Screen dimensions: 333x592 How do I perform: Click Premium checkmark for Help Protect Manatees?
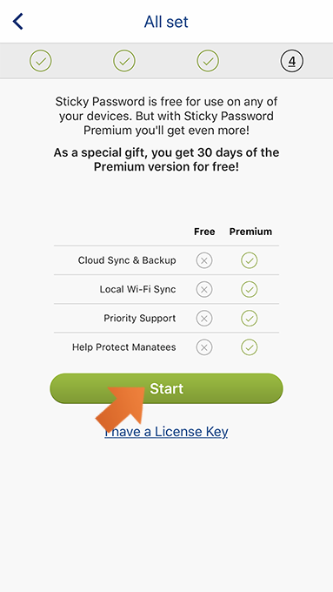(250, 347)
